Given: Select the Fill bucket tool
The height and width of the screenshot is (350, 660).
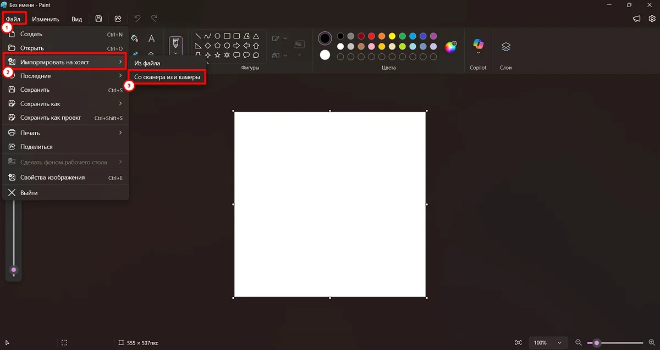Looking at the screenshot, I should pos(135,38).
